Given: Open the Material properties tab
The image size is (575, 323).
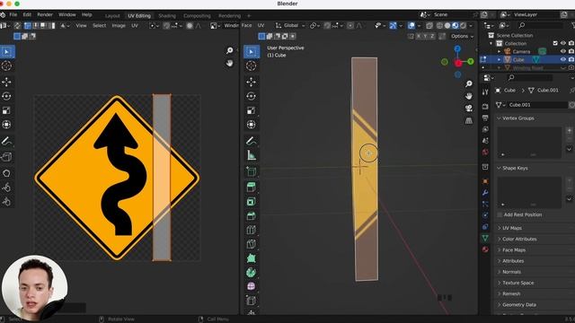Looking at the screenshot, I should click(485, 249).
